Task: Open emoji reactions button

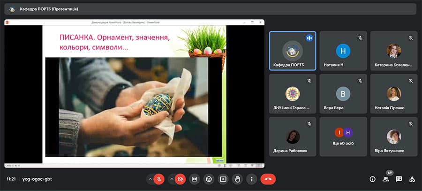Action: pyautogui.click(x=209, y=179)
